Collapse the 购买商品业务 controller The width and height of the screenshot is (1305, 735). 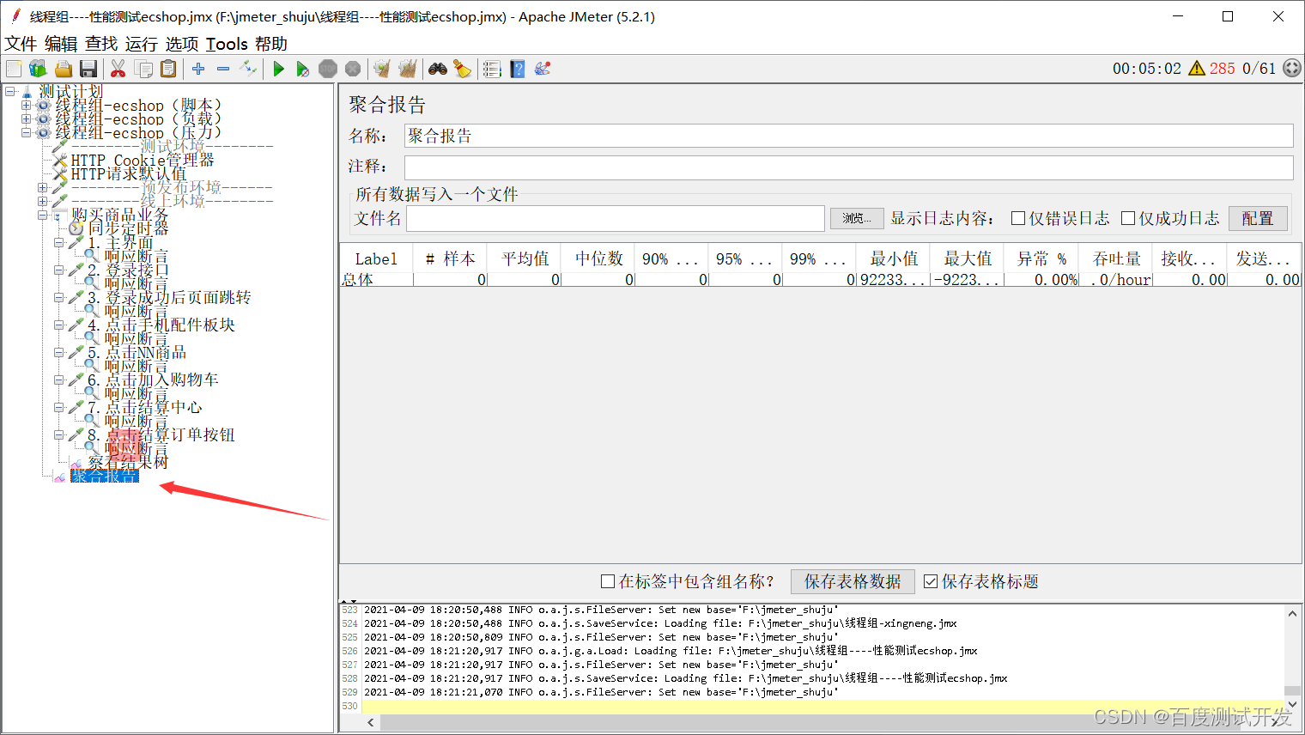click(42, 216)
